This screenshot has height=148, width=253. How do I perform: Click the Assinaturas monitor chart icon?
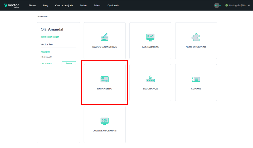click(x=150, y=37)
